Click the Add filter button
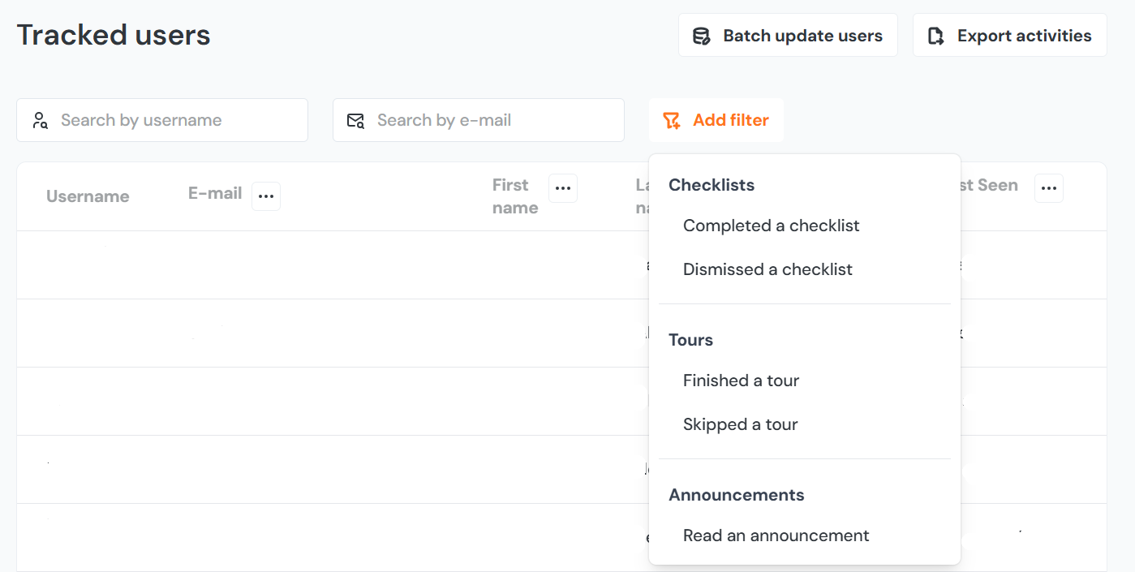Viewport: 1135px width, 572px height. 716,121
